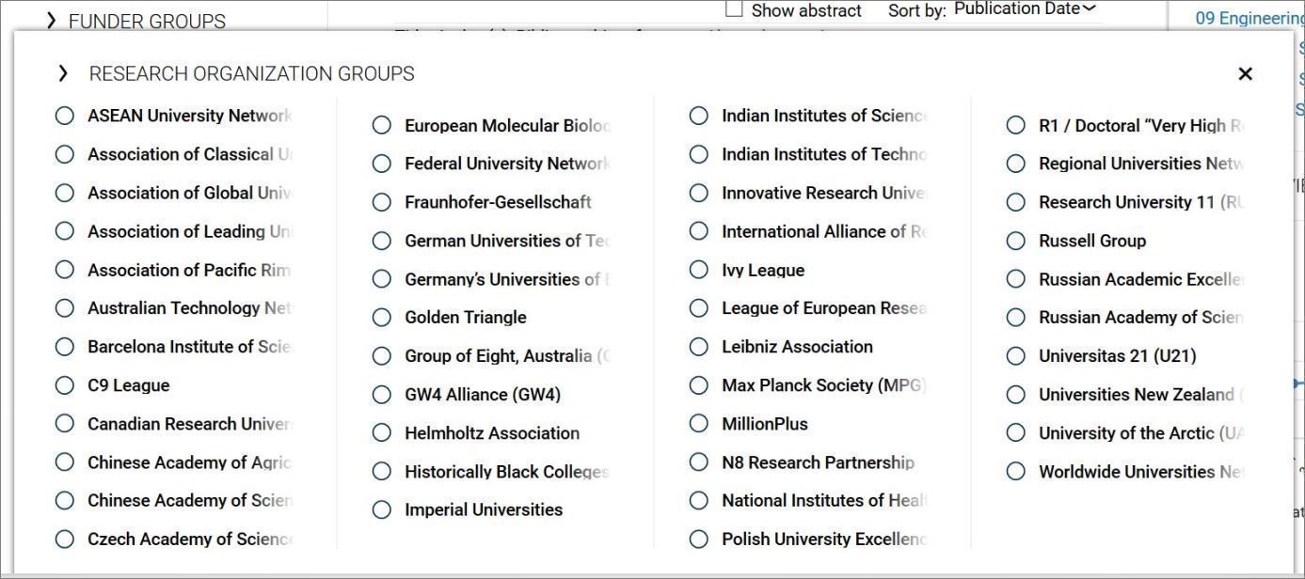Expand the Funder Groups section
This screenshot has width=1305, height=579.
tap(136, 21)
